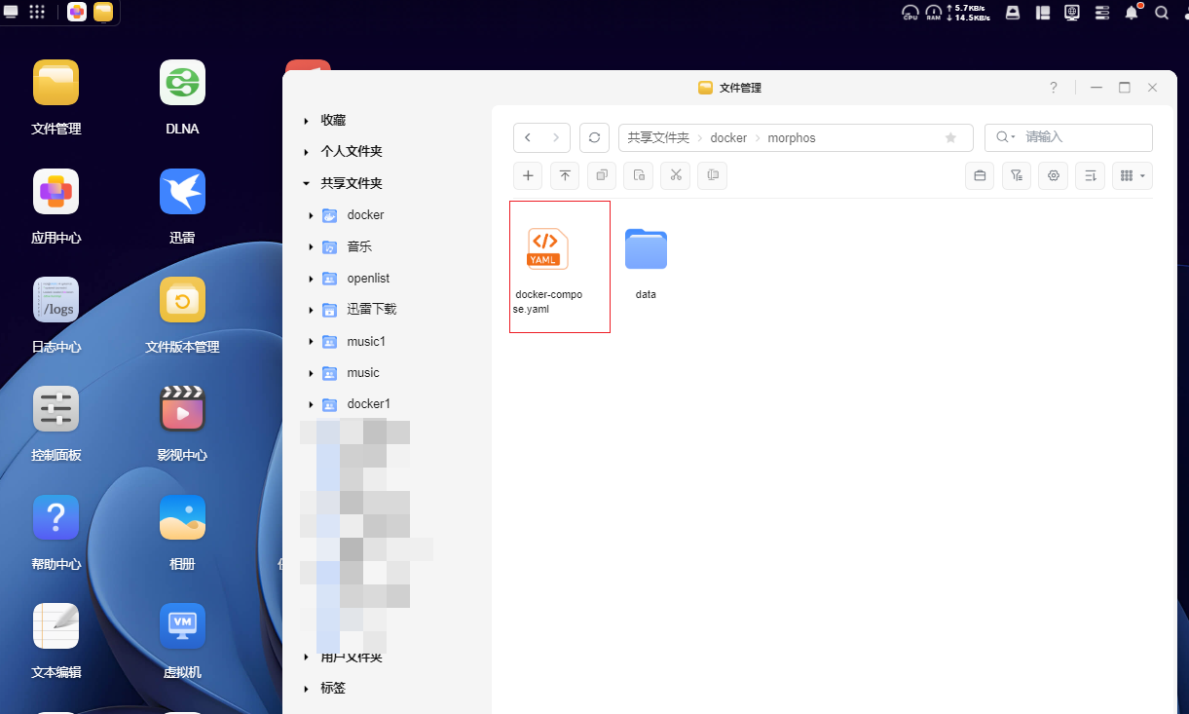Open the 日志中心 desktop icon

[x=56, y=300]
